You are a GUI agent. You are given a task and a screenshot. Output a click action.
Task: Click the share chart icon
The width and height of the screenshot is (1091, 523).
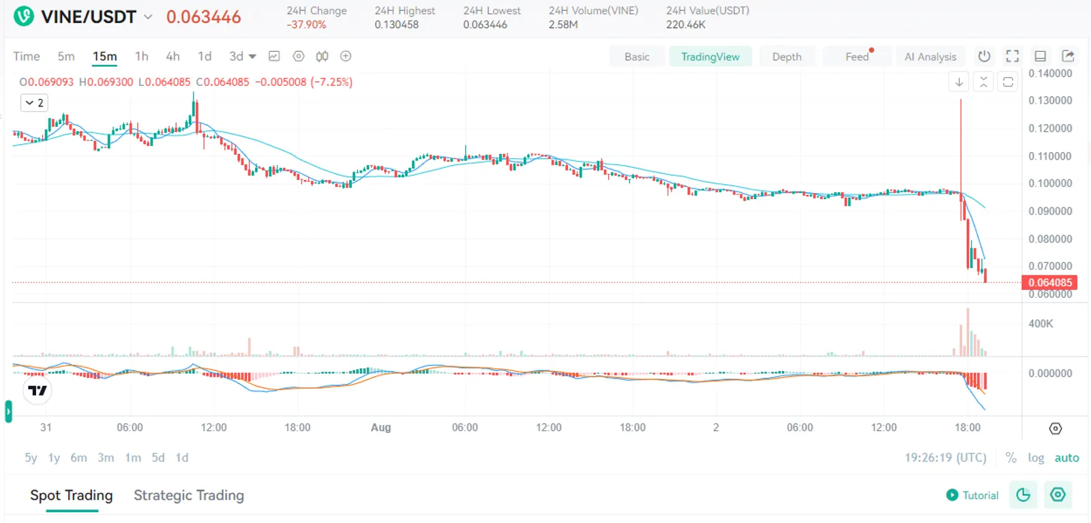tap(1068, 56)
